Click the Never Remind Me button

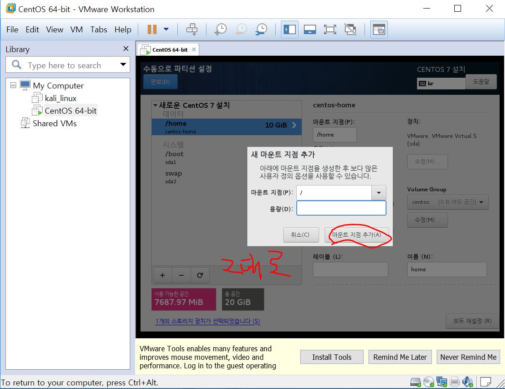click(468, 357)
